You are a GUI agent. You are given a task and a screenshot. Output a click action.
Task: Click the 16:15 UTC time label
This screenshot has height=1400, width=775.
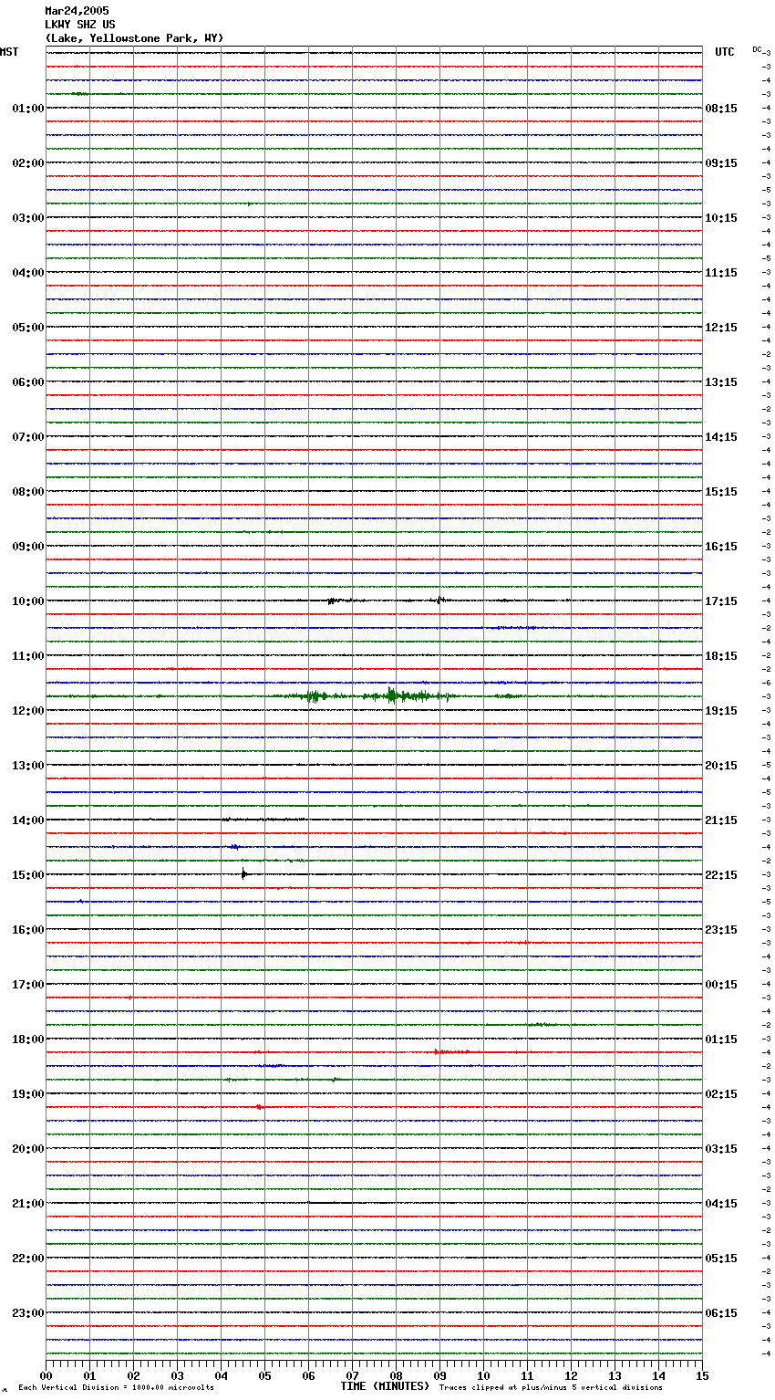point(721,547)
